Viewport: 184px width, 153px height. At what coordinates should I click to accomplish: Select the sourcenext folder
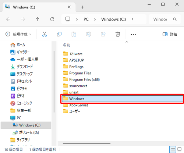(75, 86)
